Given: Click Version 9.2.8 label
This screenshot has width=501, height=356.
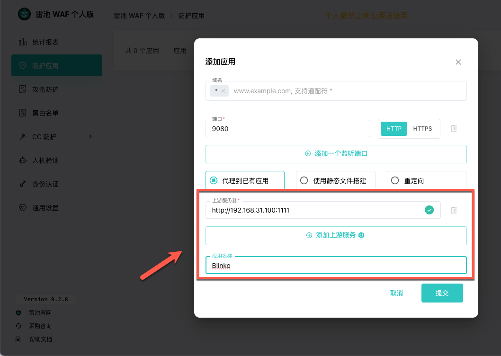Looking at the screenshot, I should (45, 300).
